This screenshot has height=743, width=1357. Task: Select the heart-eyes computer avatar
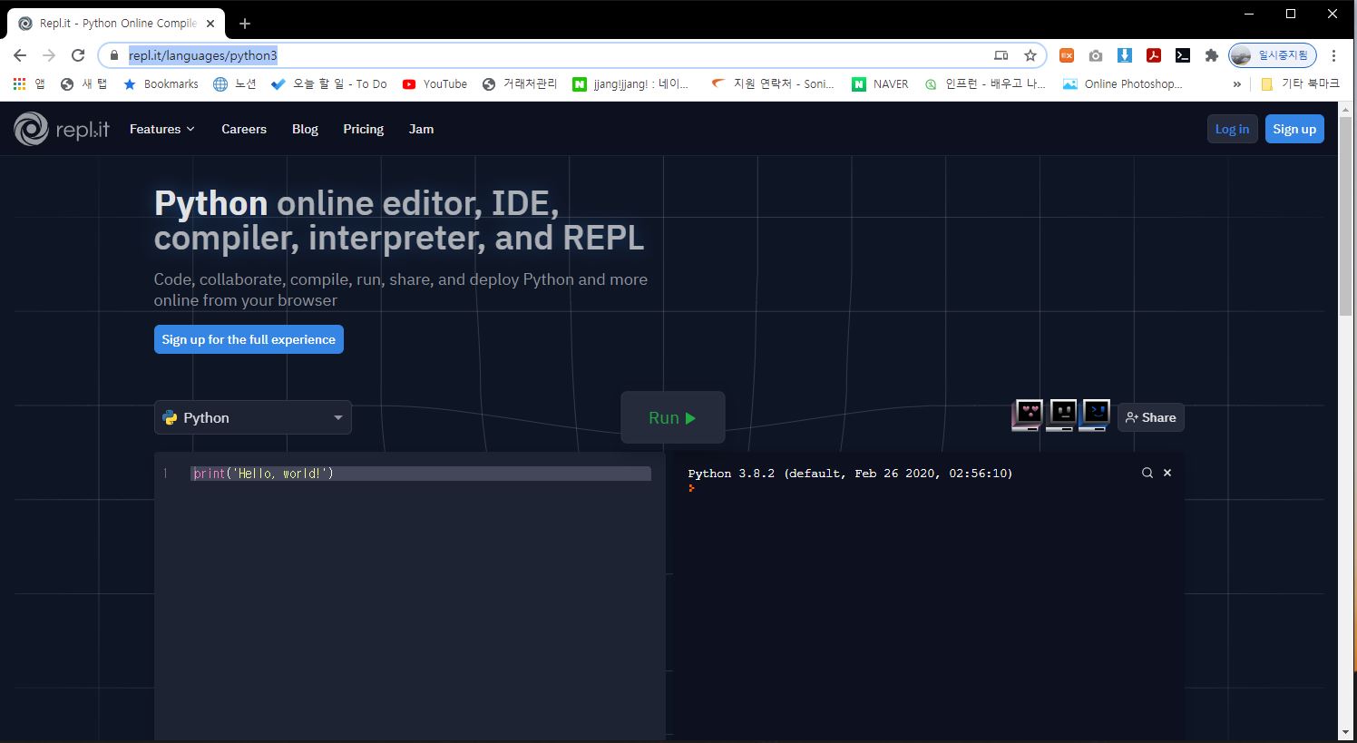click(x=1026, y=415)
